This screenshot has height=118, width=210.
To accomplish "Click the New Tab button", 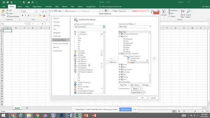I will [123, 85].
